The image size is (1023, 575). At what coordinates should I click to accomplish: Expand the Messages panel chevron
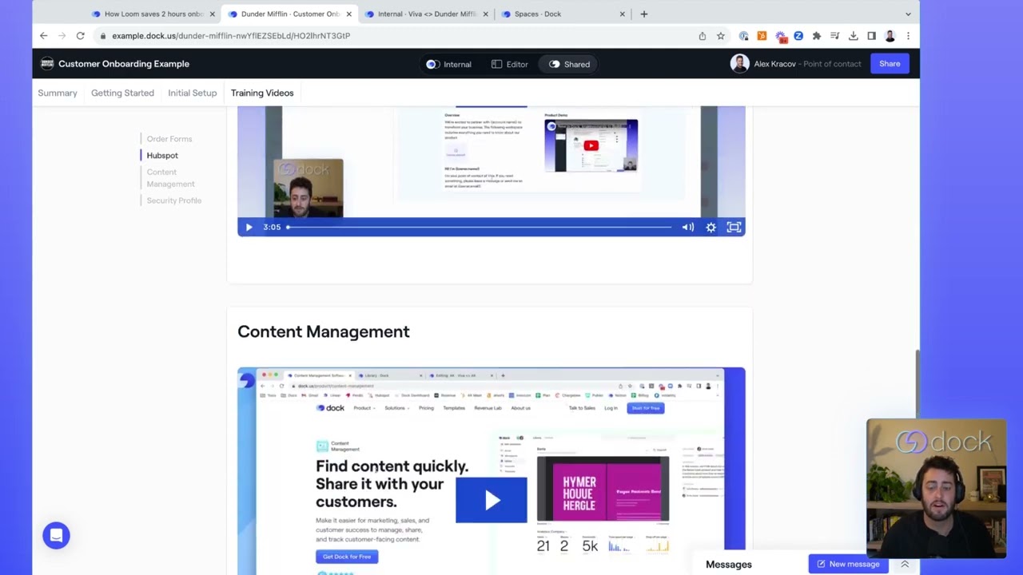[905, 564]
